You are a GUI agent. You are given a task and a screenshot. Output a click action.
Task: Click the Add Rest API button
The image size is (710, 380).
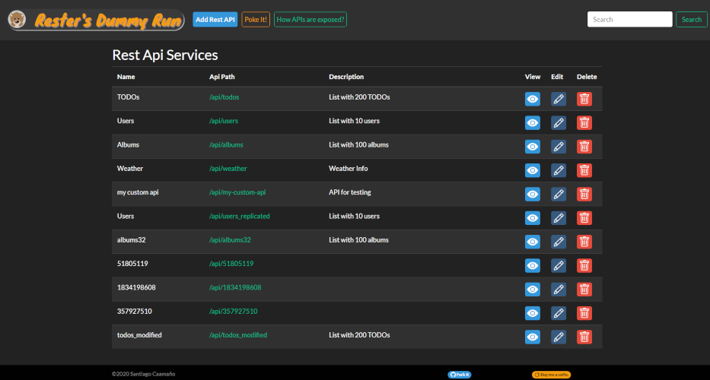(x=215, y=20)
